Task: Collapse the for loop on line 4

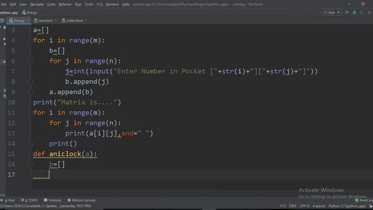Action: coord(30,41)
